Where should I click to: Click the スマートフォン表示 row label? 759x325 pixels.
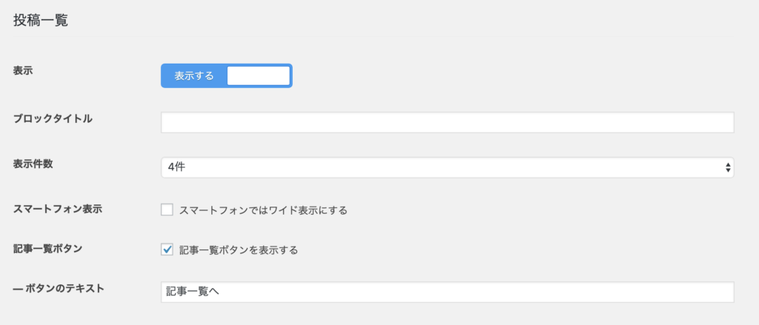click(x=57, y=209)
